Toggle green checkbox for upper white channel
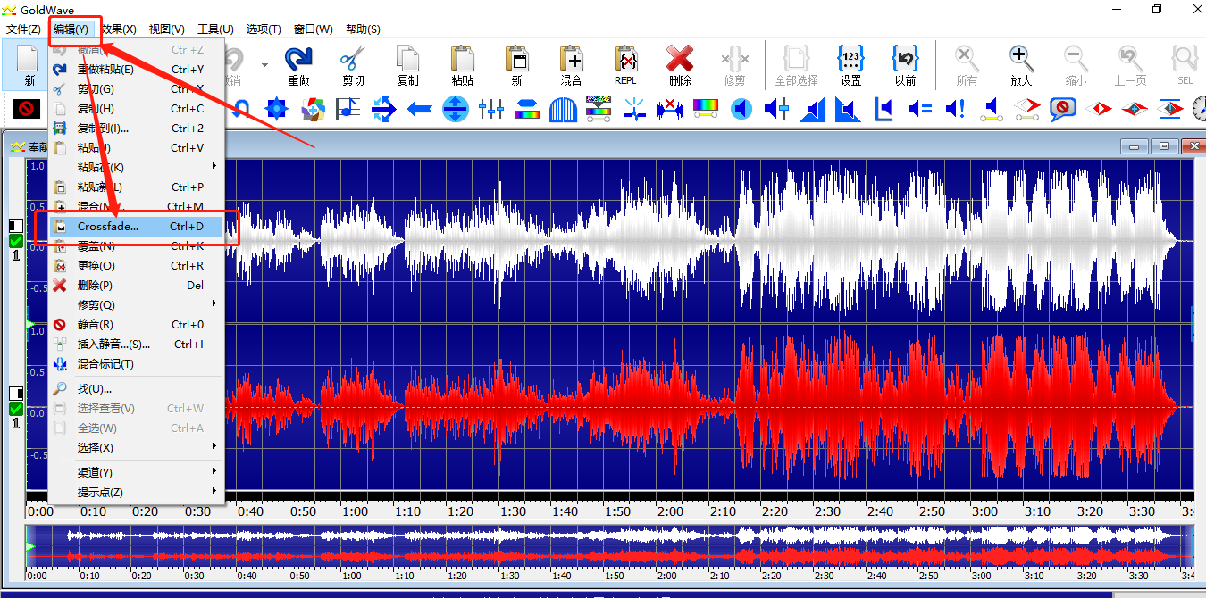This screenshot has height=598, width=1206. pos(16,241)
